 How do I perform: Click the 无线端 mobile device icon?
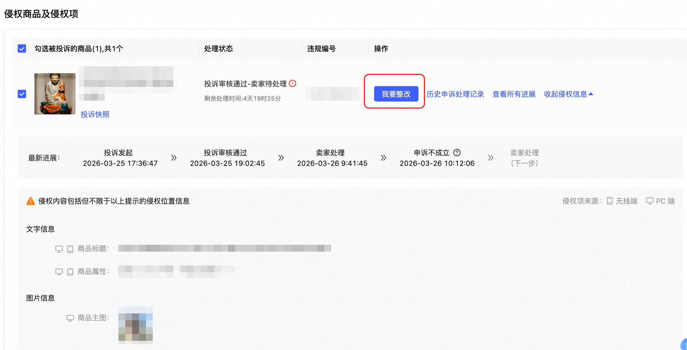(x=609, y=201)
